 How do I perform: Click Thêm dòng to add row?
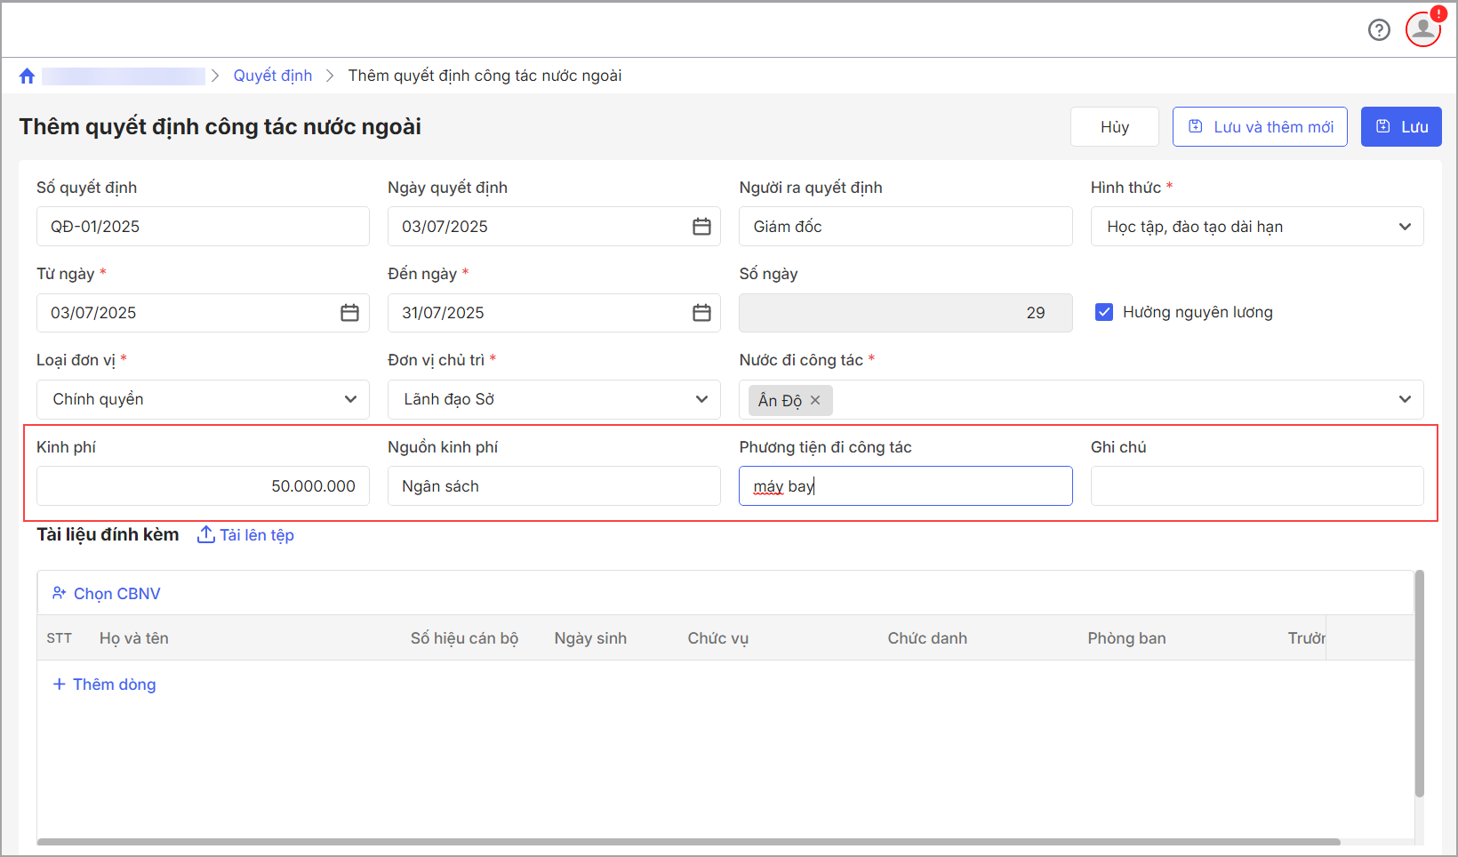[x=105, y=685]
